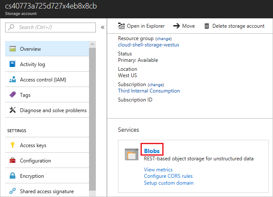The width and height of the screenshot is (273, 197).
Task: Click the Activity log book icon
Action: click(x=12, y=64)
